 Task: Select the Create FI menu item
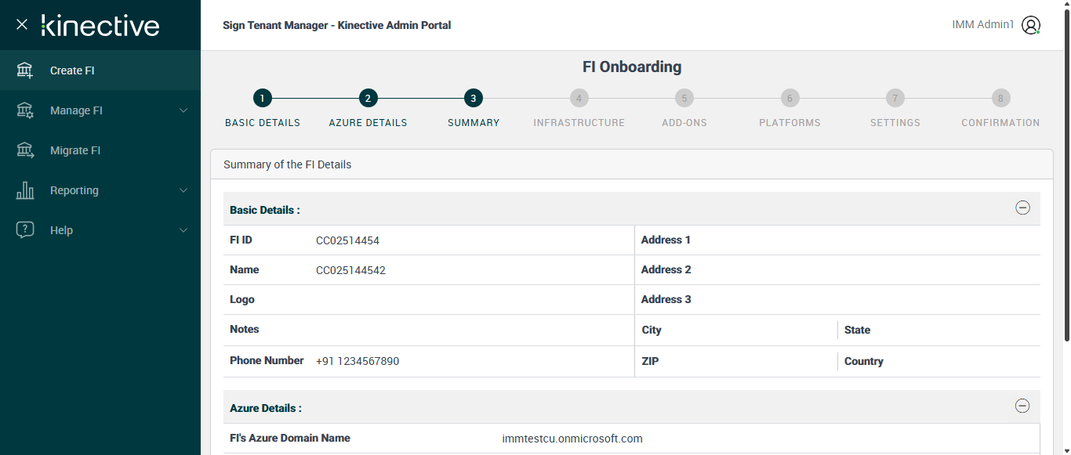[72, 70]
